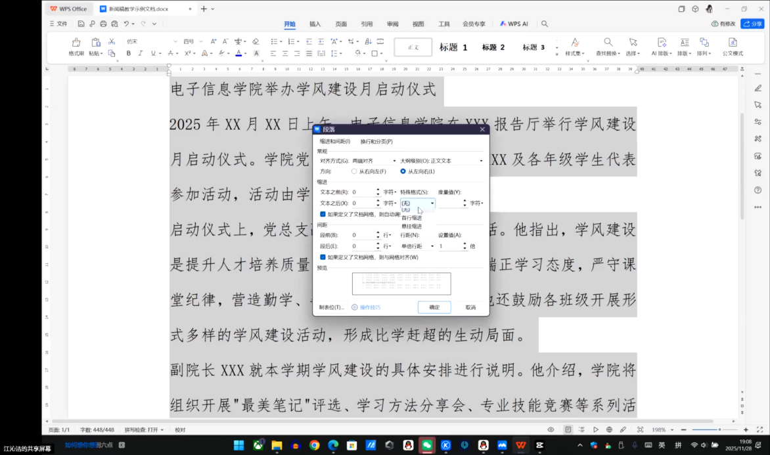This screenshot has height=455, width=770.
Task: Click the Format Painter (格式刷) icon
Action: click(x=76, y=43)
